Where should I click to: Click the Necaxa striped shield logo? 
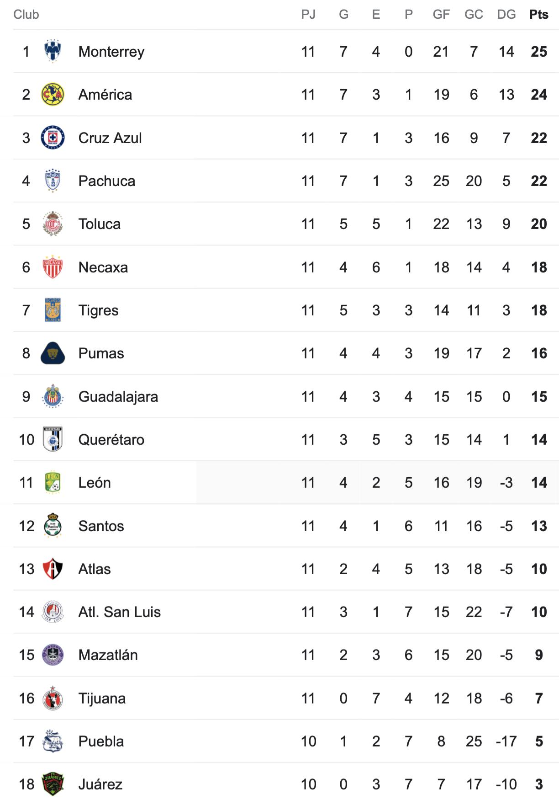pyautogui.click(x=53, y=267)
